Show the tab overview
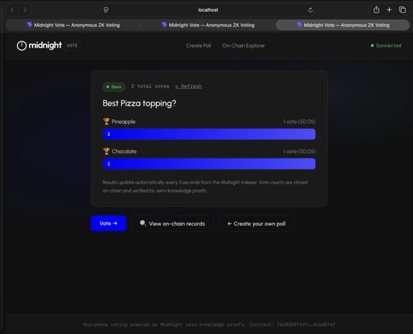Screen dimensions: 413x334 (x=402, y=10)
